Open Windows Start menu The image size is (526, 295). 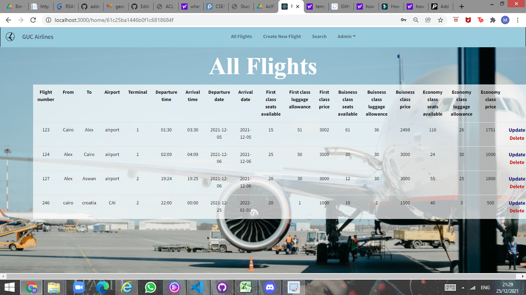10,287
